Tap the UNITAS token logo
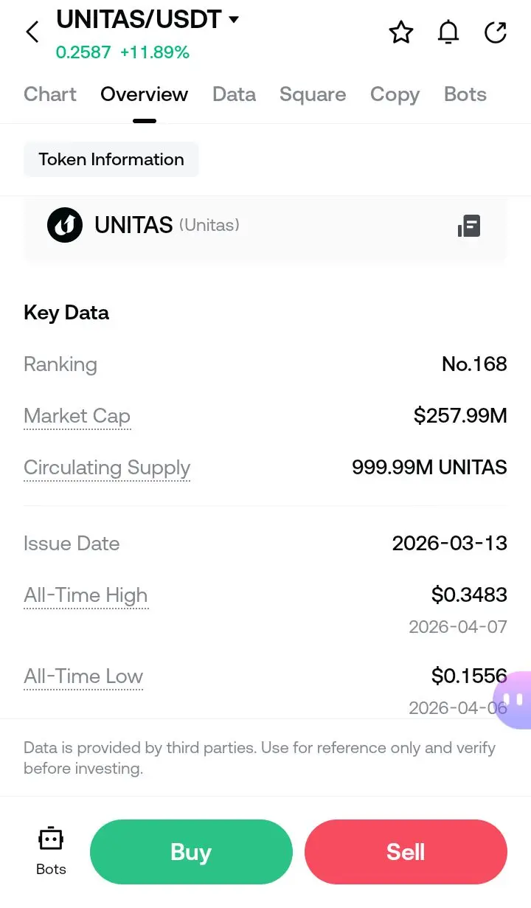This screenshot has width=531, height=908. [x=65, y=225]
